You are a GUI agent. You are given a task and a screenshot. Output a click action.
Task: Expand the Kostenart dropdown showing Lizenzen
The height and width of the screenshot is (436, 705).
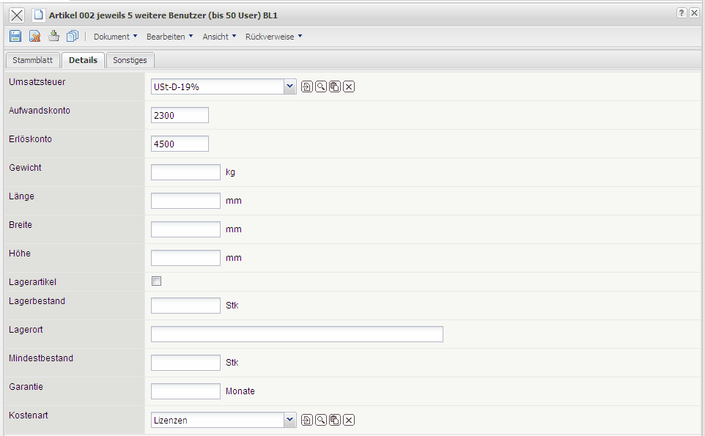point(289,420)
